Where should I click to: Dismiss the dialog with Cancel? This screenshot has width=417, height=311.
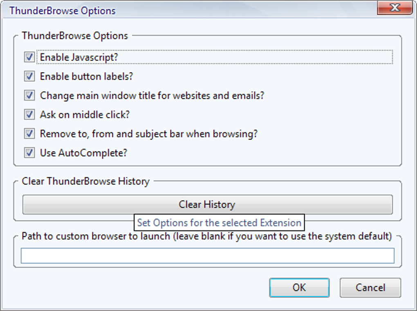coord(370,287)
